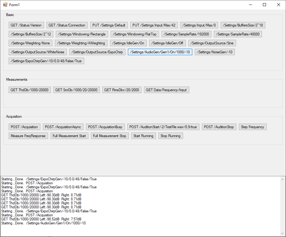Maximize the Form1 window

tap(264, 5)
